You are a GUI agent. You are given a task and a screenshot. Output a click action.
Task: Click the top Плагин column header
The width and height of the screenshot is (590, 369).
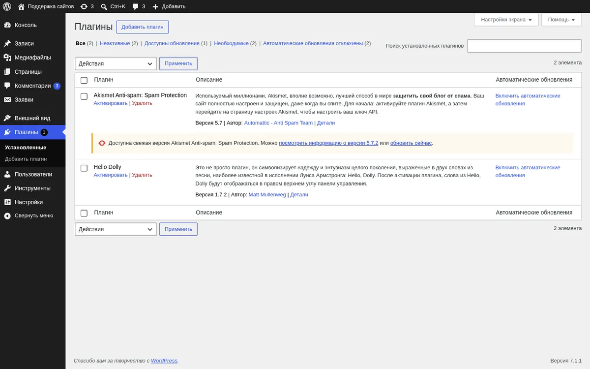pos(104,80)
